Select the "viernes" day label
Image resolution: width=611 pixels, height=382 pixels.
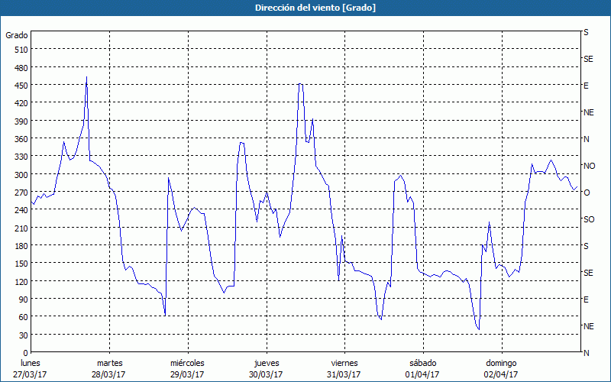[344, 363]
